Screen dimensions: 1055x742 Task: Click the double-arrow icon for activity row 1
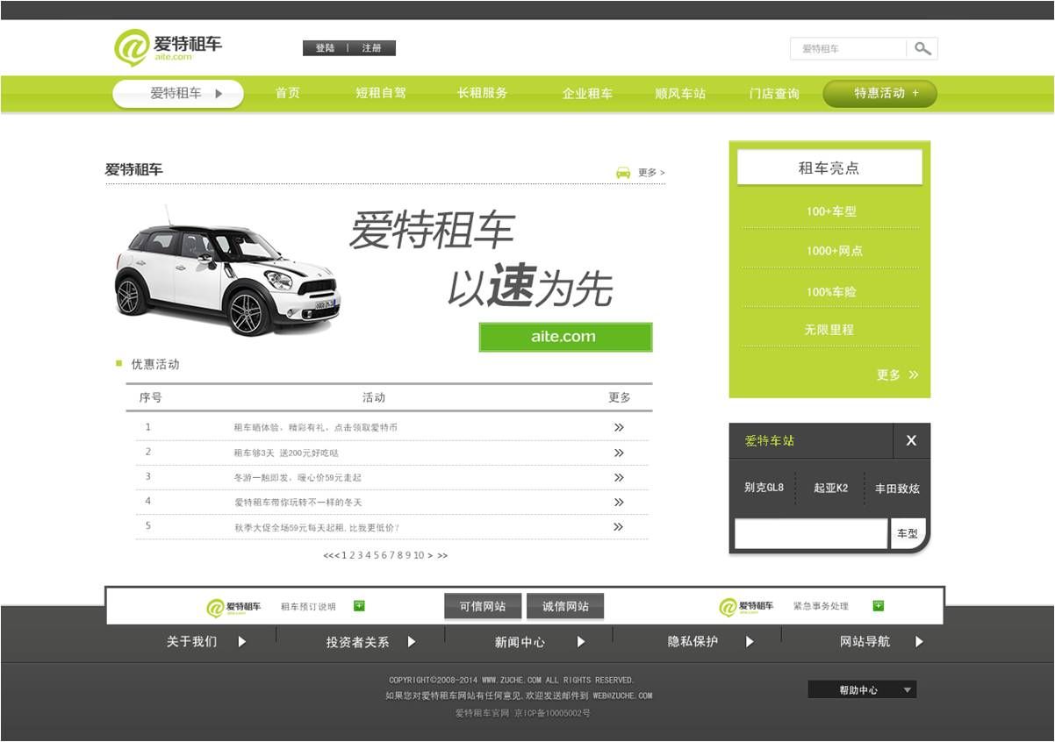[619, 428]
